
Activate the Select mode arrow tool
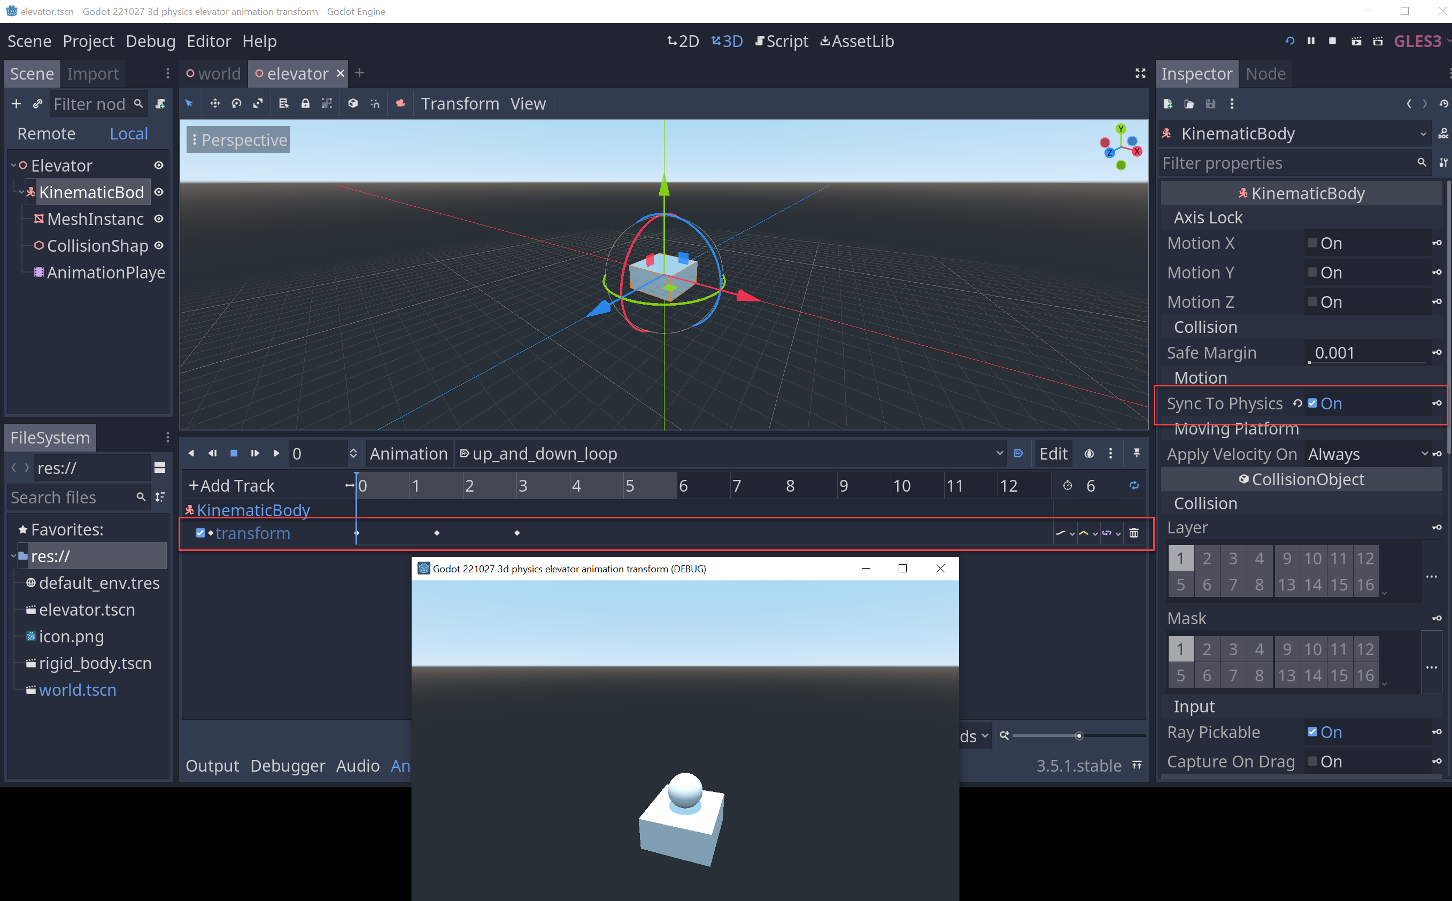190,104
